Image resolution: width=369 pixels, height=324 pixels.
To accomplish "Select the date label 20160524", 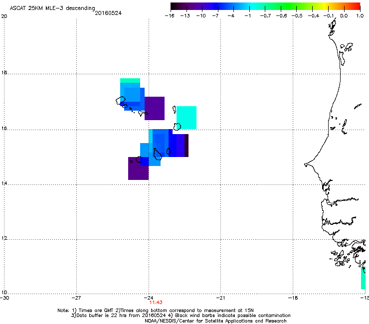I will pyautogui.click(x=108, y=13).
